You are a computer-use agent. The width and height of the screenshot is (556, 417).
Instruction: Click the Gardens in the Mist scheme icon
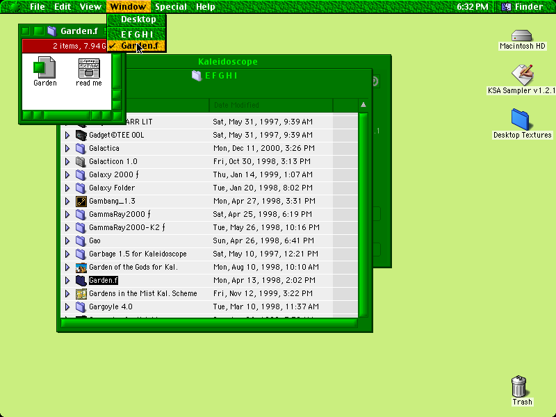coord(81,293)
